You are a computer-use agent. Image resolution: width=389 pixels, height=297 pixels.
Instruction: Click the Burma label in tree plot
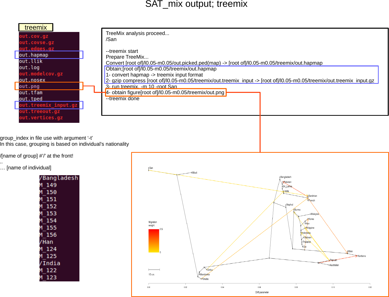pos(297,210)
